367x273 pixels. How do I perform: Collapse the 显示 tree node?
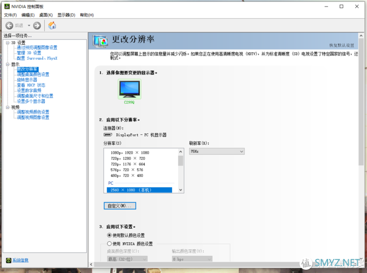point(8,64)
